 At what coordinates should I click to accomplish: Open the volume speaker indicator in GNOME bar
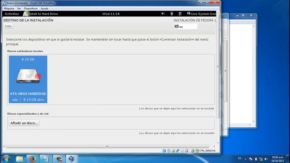[x=163, y=14]
